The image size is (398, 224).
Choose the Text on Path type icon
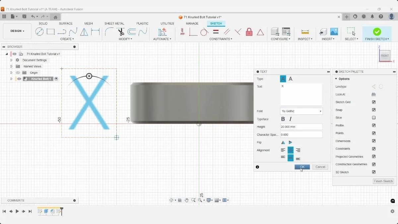point(291,79)
